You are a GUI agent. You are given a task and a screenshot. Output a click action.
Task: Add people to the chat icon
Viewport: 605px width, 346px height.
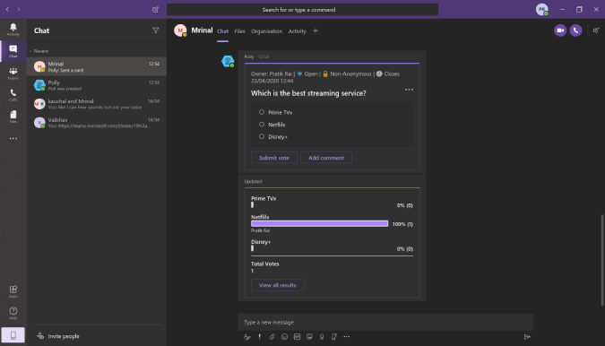click(596, 30)
